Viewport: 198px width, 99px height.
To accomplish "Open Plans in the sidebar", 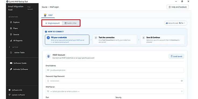I will (x=14, y=28).
